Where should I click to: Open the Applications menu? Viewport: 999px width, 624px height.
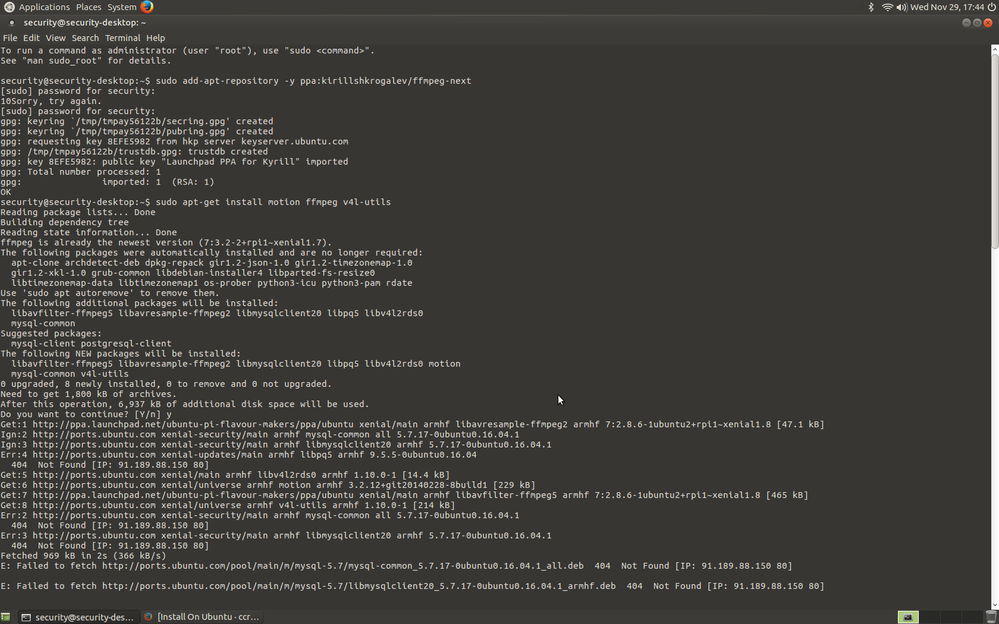click(x=45, y=7)
